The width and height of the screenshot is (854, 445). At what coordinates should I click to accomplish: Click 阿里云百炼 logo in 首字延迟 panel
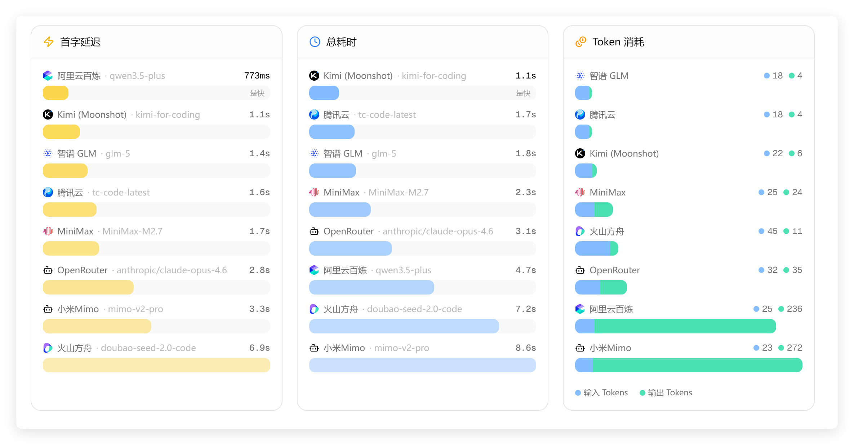click(48, 76)
